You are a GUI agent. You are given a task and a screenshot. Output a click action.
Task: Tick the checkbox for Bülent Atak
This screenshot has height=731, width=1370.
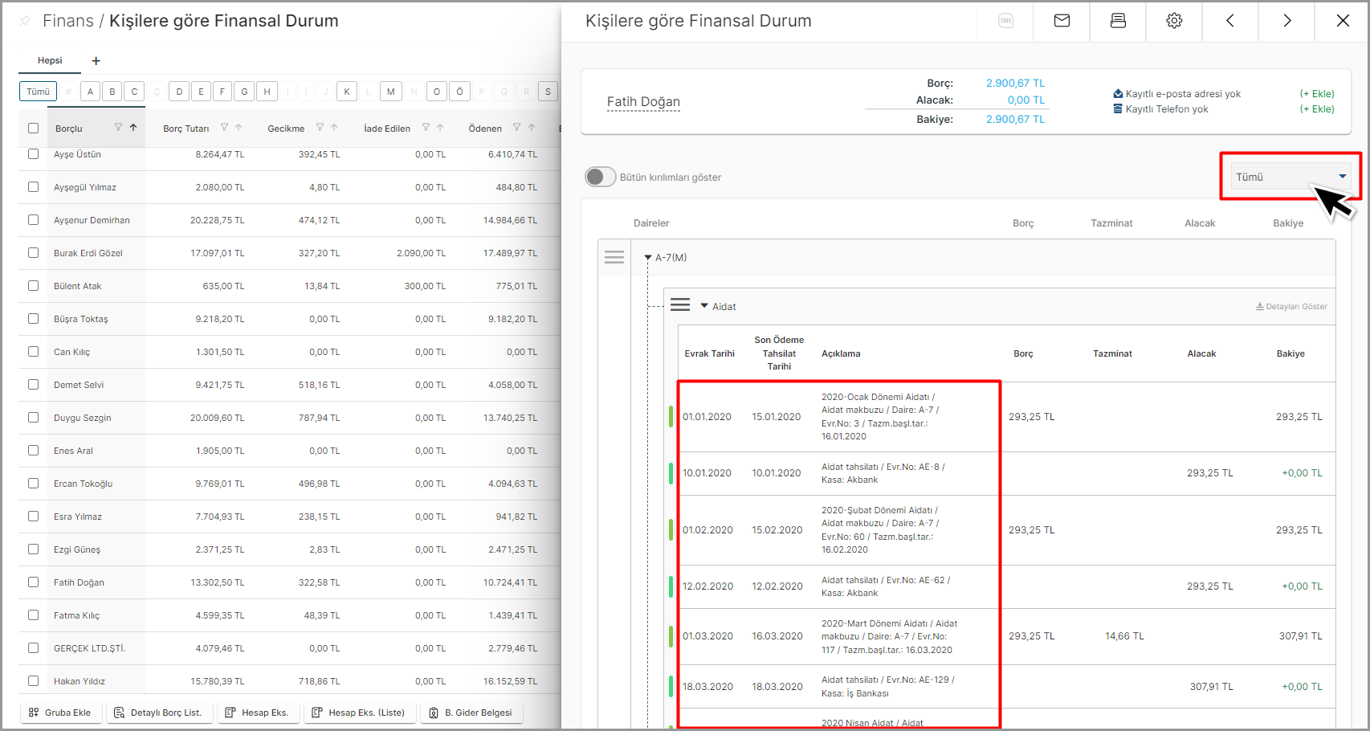tap(33, 285)
